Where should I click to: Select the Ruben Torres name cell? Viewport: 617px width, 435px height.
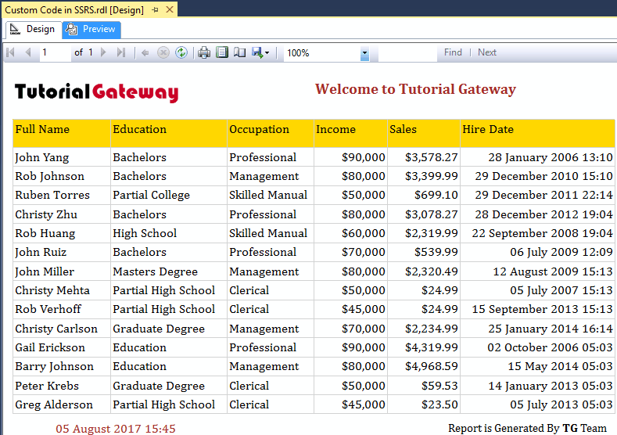click(61, 196)
